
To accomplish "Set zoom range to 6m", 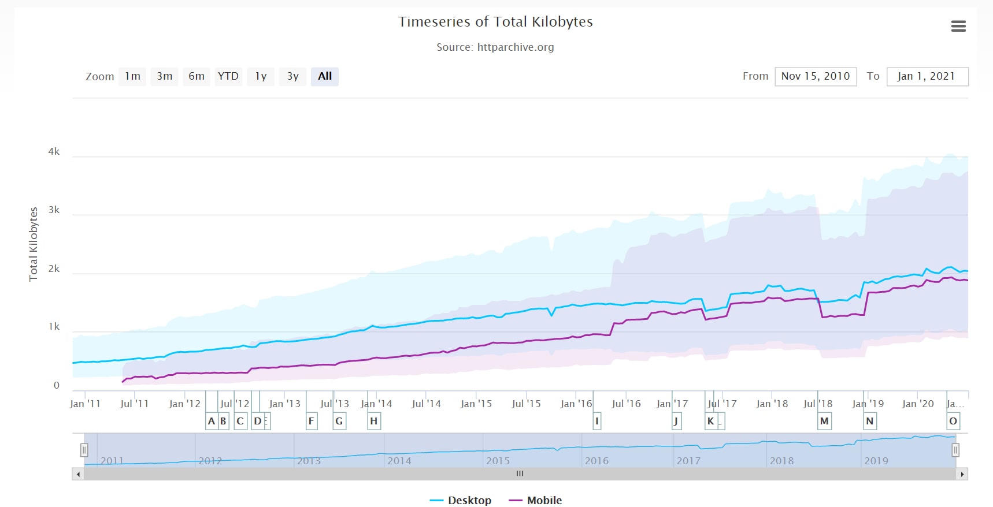I will click(197, 76).
